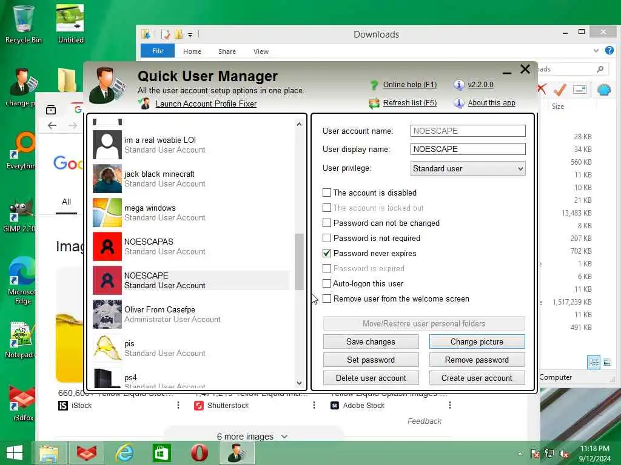621x465 pixels.
Task: Click user list scroll down arrow
Action: point(299,383)
